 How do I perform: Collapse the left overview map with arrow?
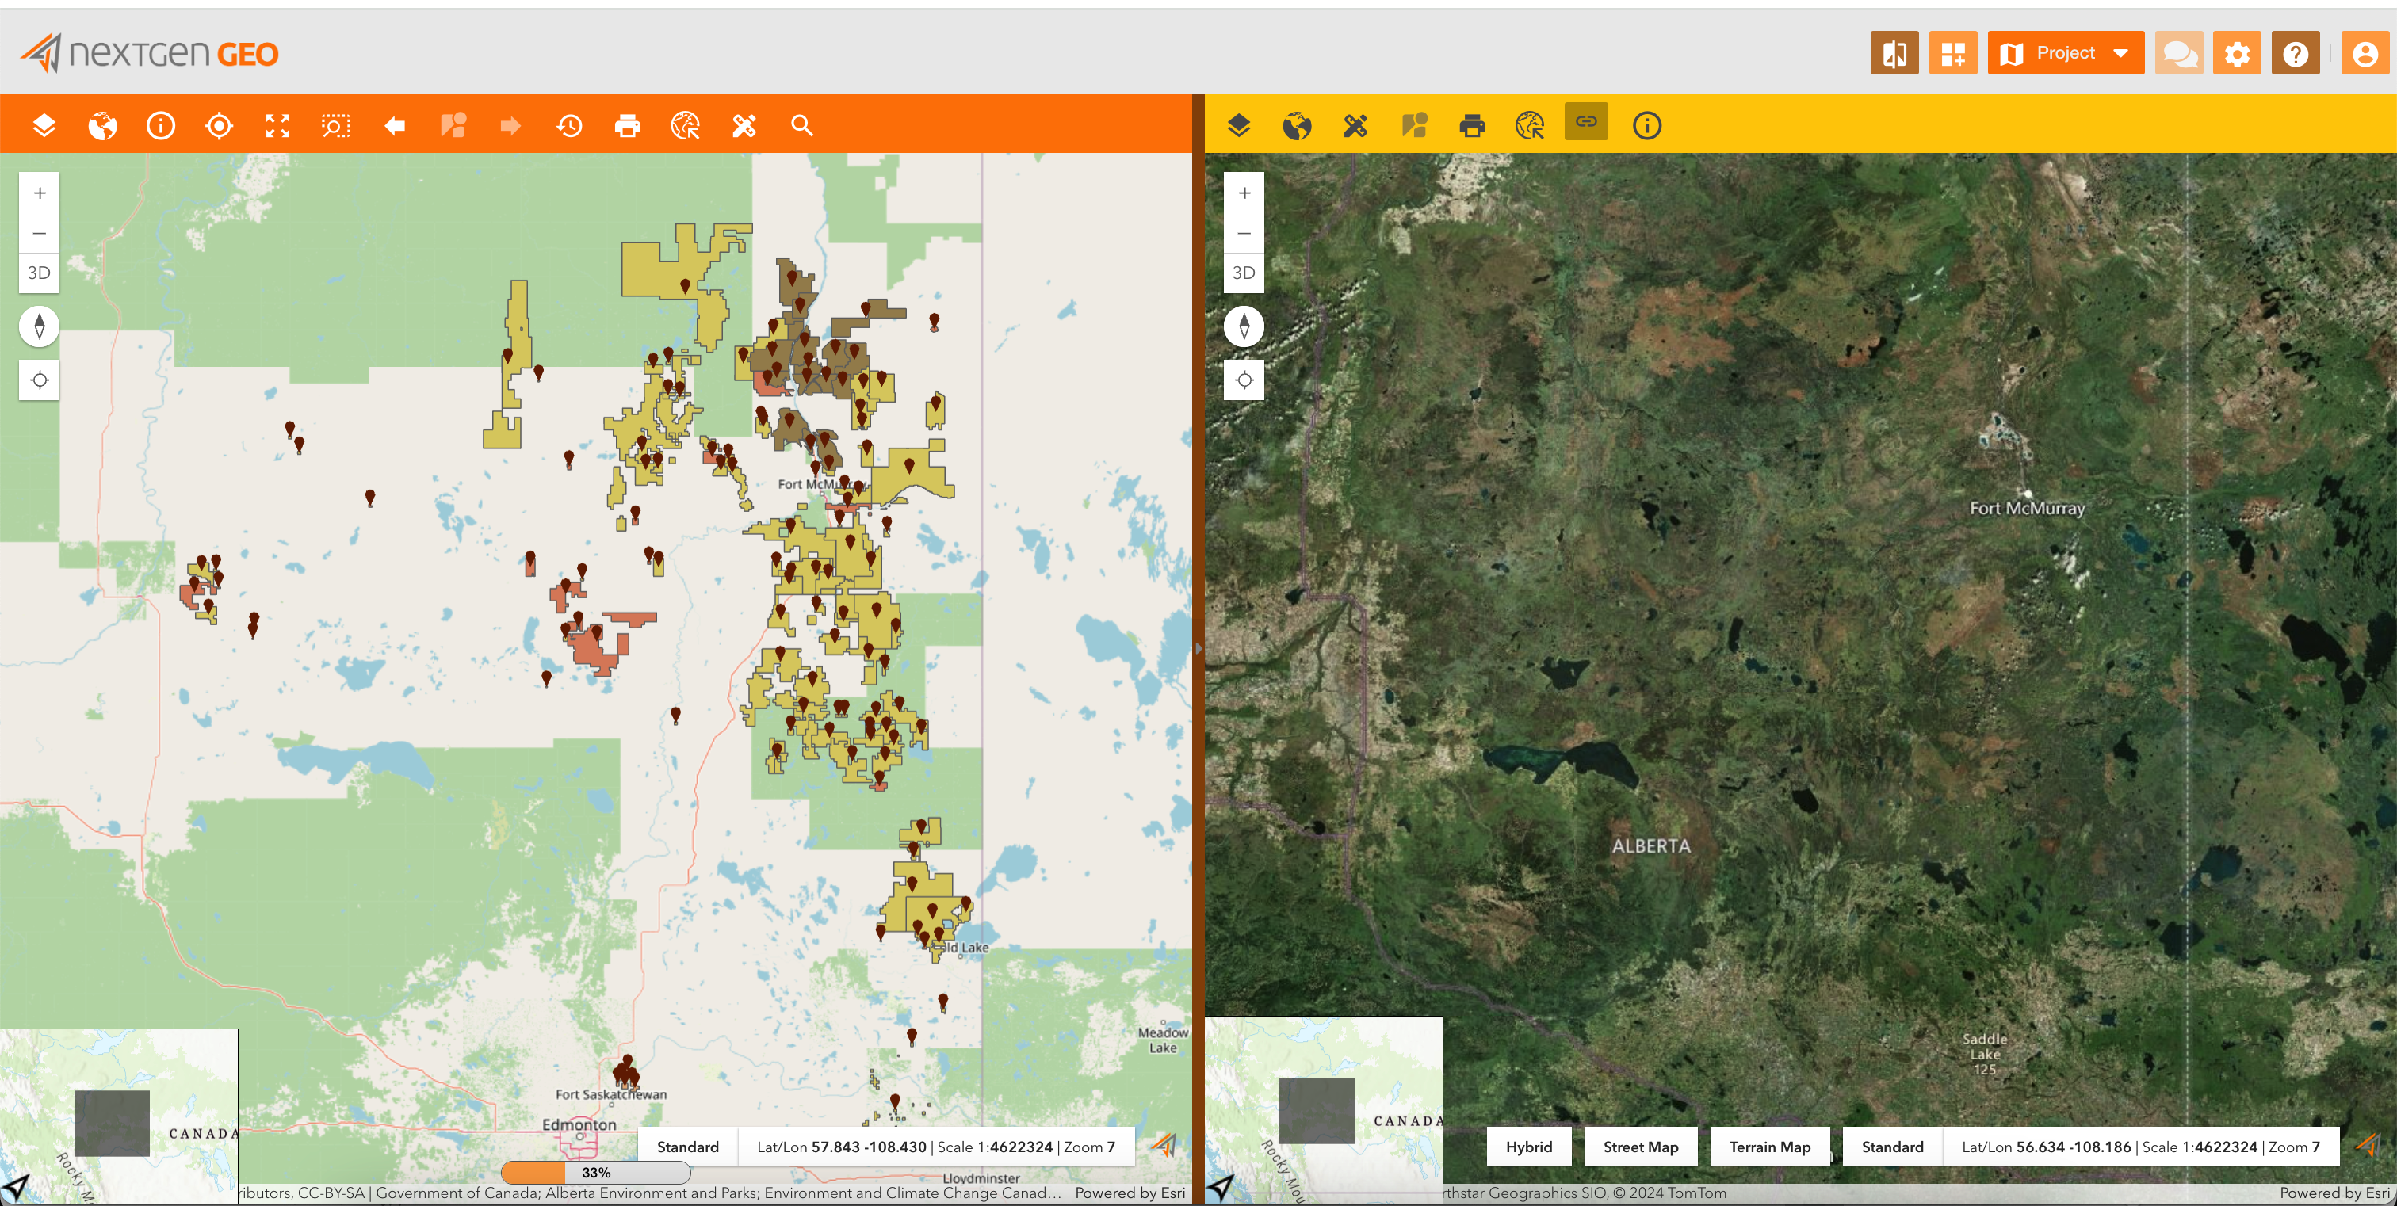pos(15,1188)
